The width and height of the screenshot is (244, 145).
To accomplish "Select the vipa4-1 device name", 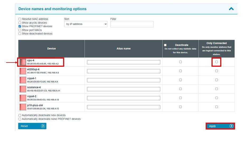I will (32, 78).
